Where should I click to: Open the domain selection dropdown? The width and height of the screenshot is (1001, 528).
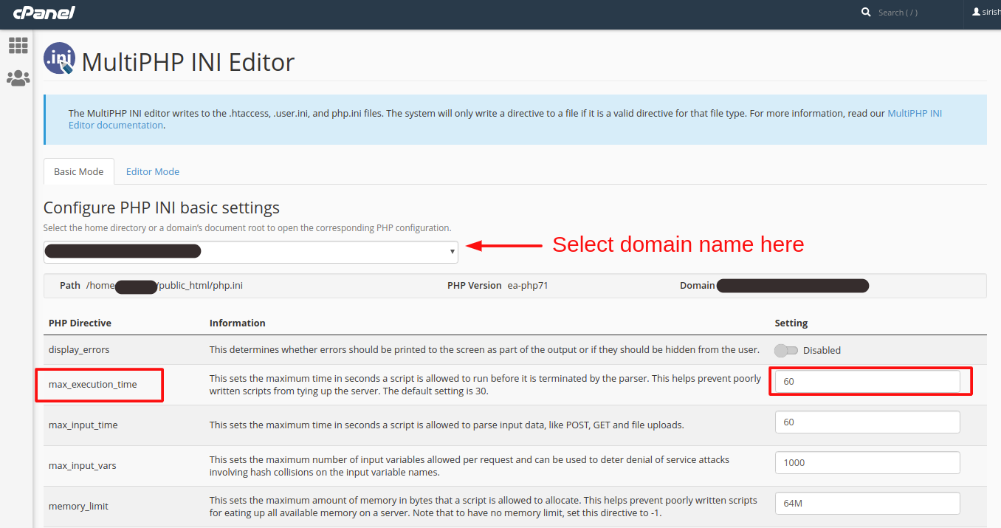[251, 252]
